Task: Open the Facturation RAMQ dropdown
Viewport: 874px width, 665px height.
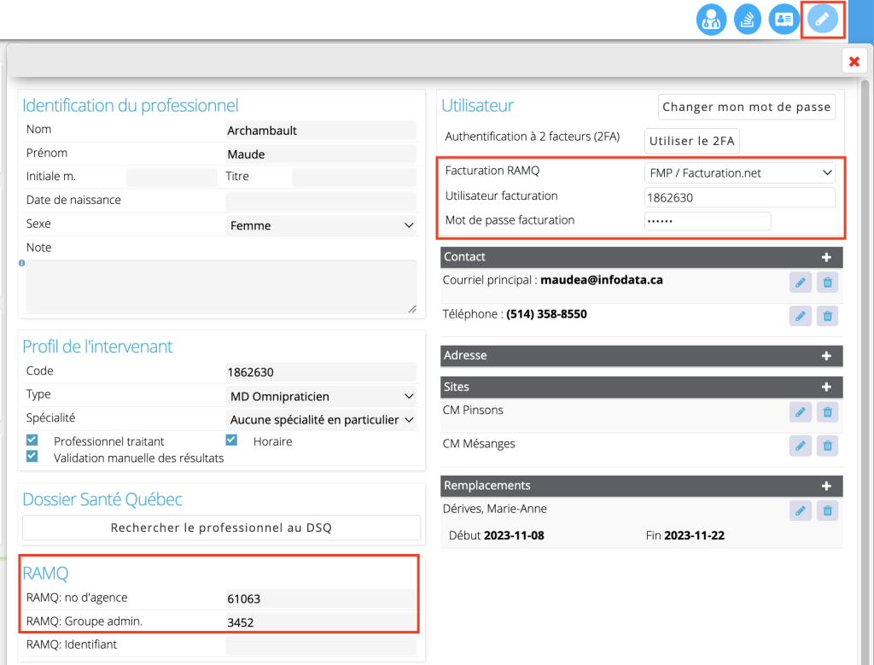Action: (740, 172)
